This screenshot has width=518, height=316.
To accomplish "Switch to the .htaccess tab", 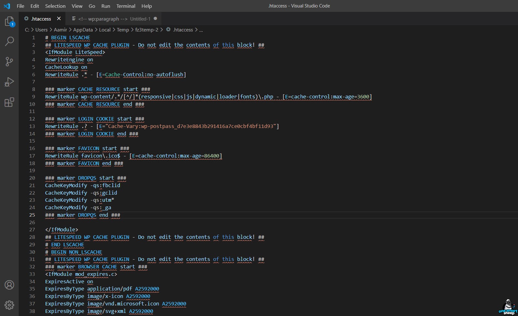I will (x=42, y=18).
